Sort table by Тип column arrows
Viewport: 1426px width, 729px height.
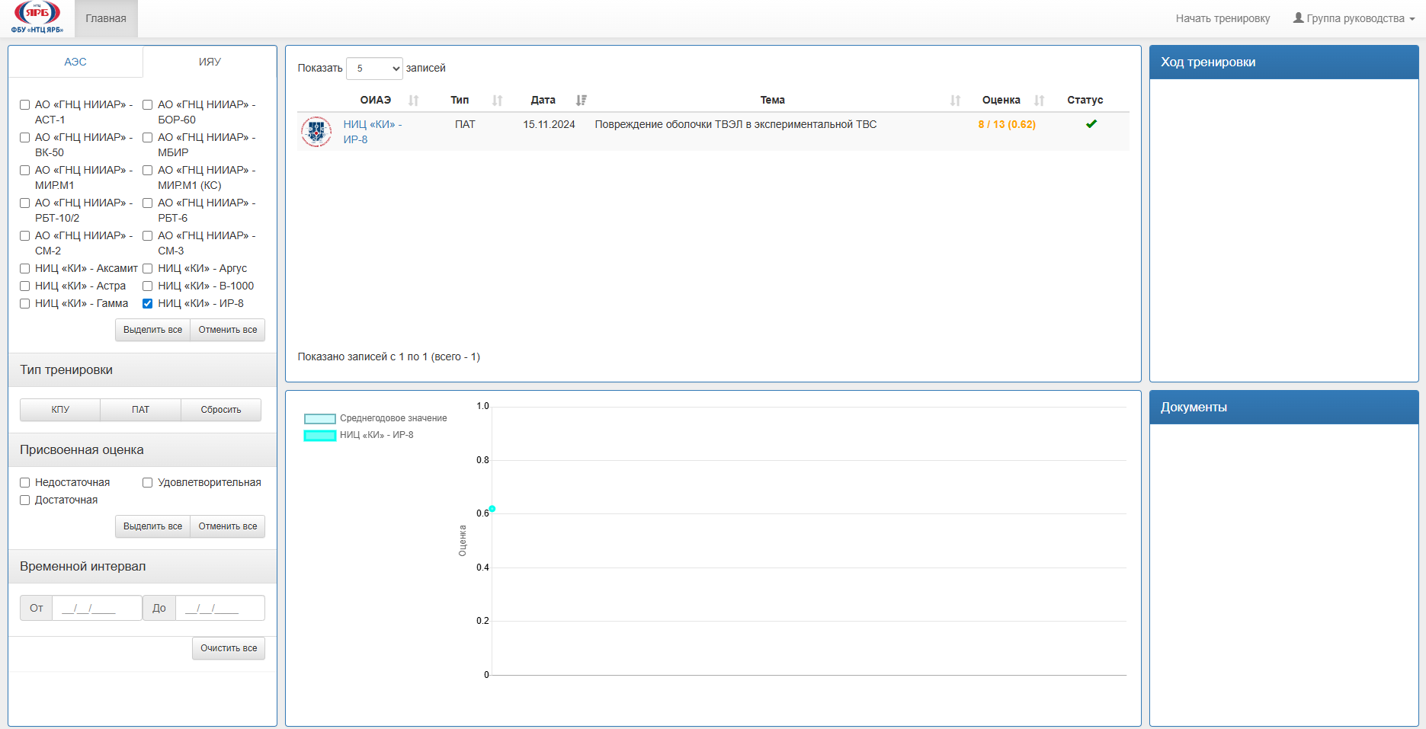(x=498, y=101)
